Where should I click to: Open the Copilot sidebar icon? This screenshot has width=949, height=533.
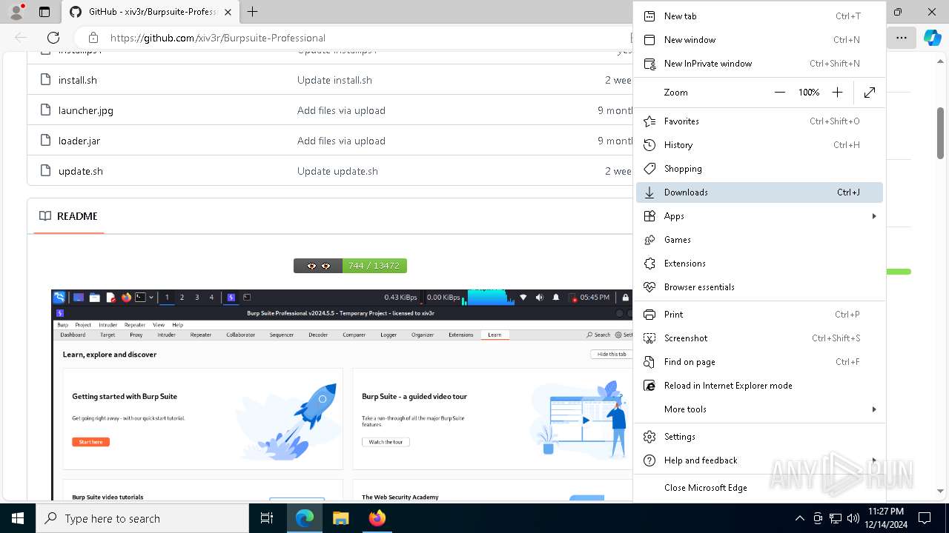coord(932,38)
